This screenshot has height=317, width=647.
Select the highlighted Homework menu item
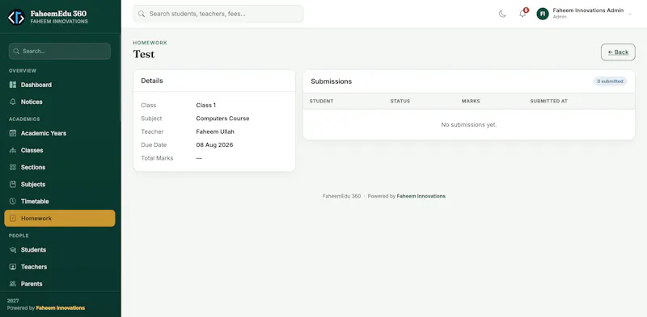[60, 219]
